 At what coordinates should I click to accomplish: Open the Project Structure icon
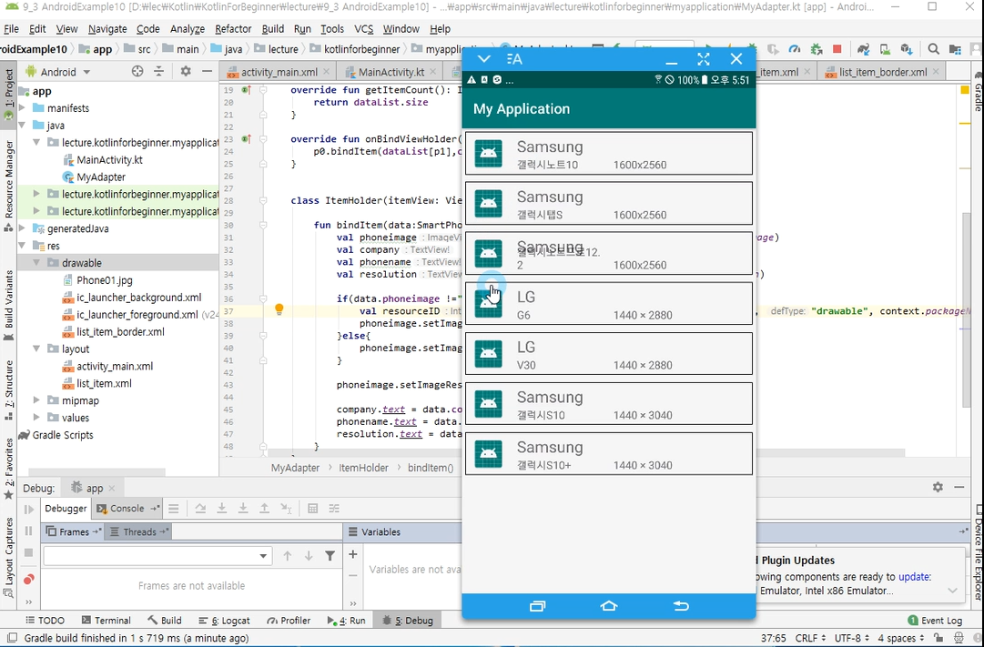coord(955,49)
